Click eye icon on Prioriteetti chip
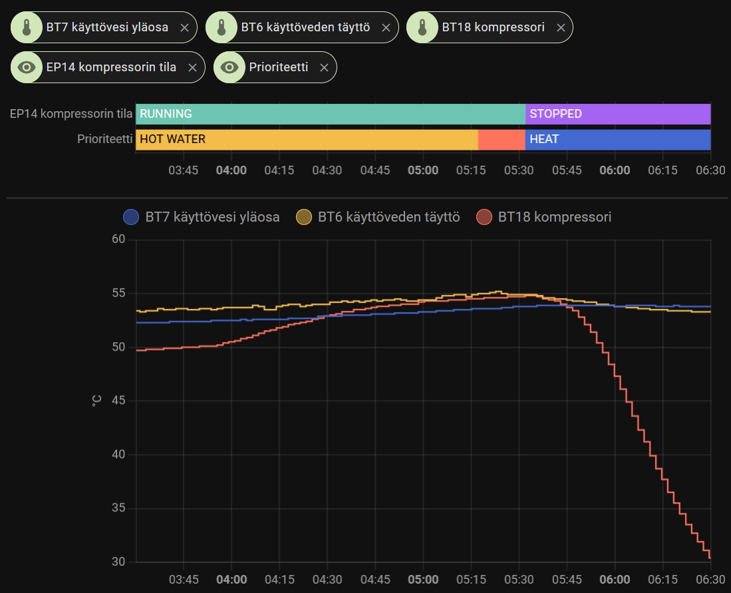731x593 pixels. (x=229, y=67)
